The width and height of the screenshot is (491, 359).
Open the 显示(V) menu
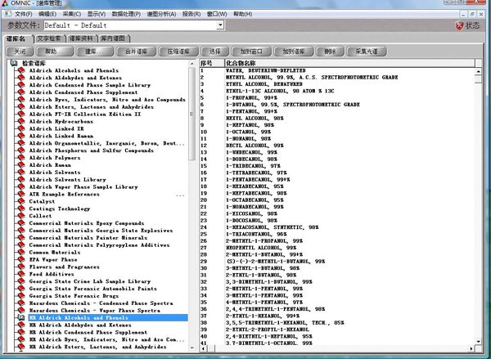pyautogui.click(x=97, y=14)
